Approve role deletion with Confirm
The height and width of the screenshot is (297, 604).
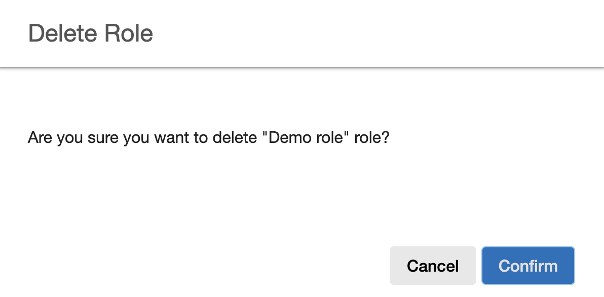click(527, 266)
